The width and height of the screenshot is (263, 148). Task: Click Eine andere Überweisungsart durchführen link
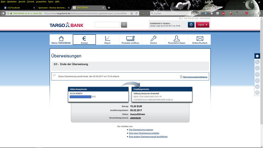pyautogui.click(x=148, y=137)
